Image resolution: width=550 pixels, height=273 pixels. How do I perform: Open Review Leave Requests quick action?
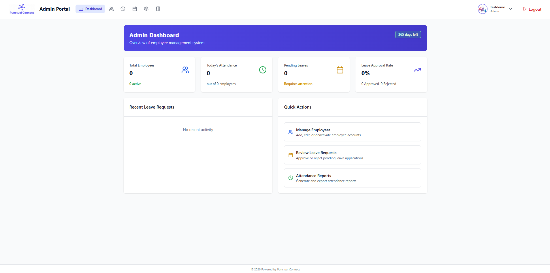click(352, 155)
